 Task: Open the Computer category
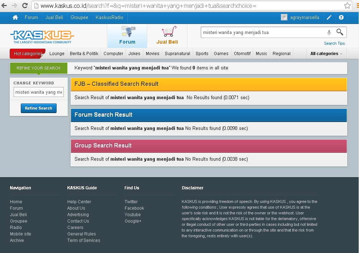113,54
